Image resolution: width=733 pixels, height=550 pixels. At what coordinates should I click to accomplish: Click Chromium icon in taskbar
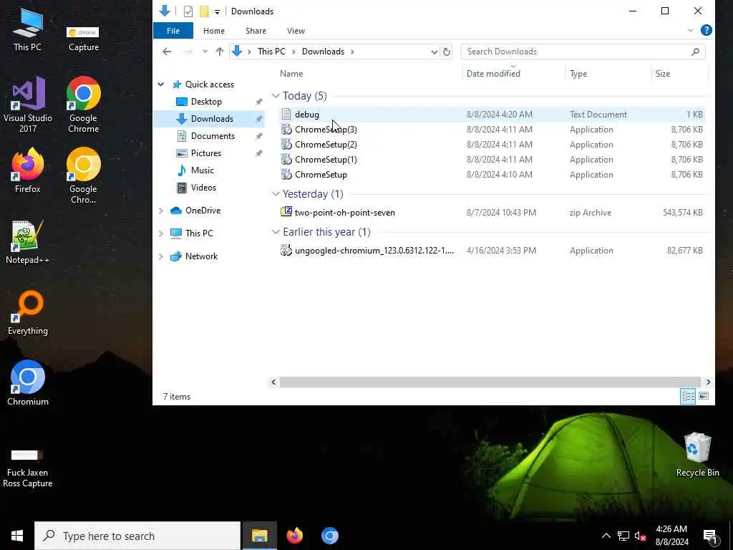329,536
